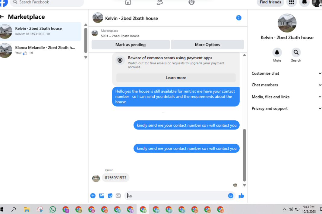Expand the Privacy and support section
The height and width of the screenshot is (214, 322).
point(286,108)
